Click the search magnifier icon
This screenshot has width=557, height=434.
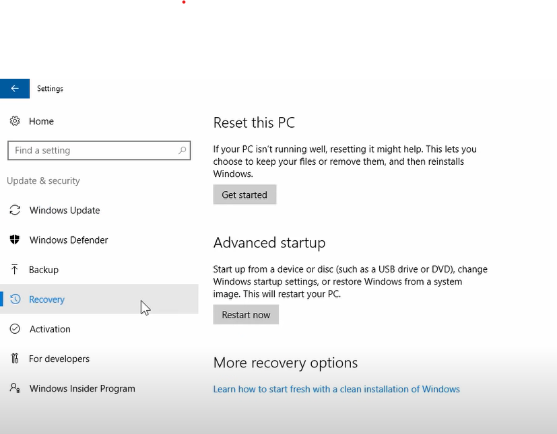182,151
